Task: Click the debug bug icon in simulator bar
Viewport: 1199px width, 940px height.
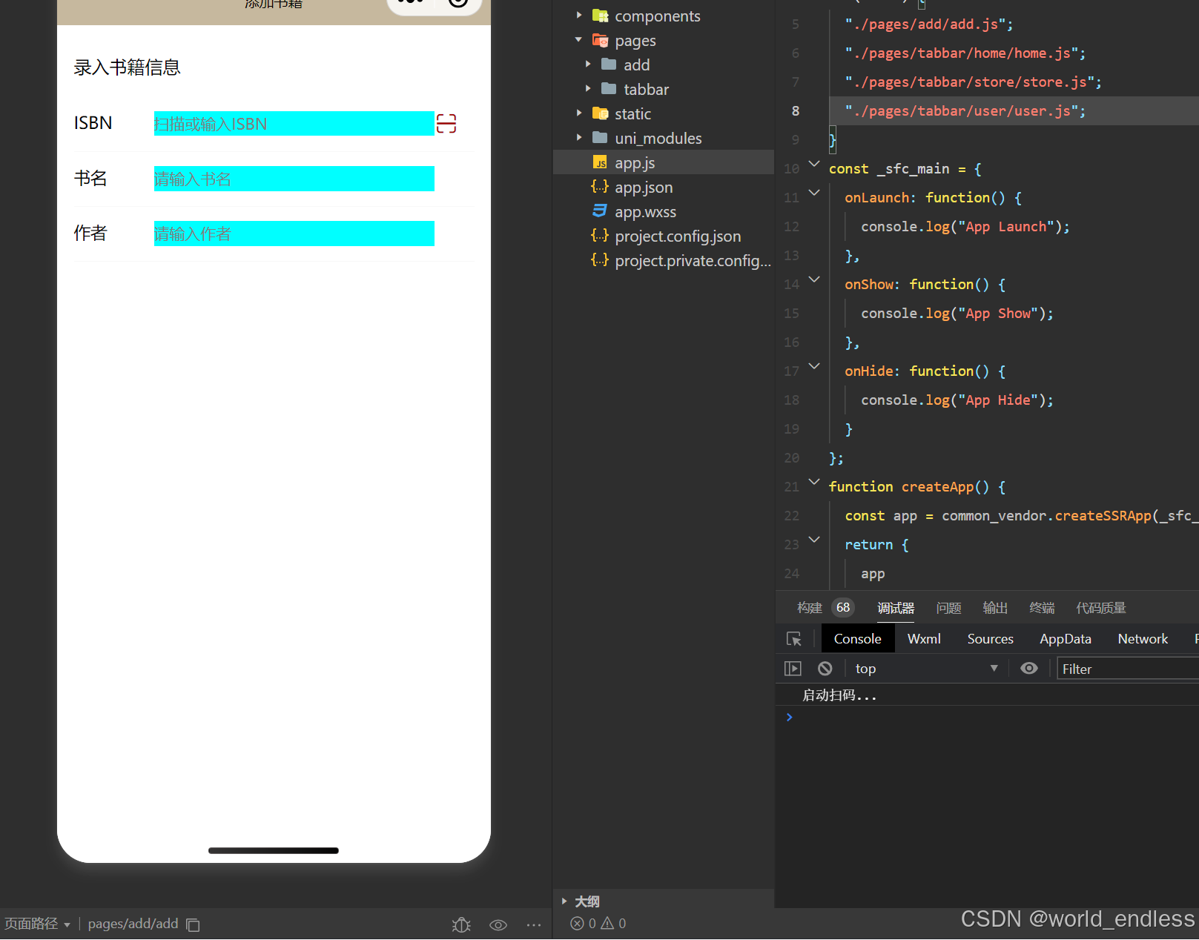Action: pyautogui.click(x=461, y=924)
